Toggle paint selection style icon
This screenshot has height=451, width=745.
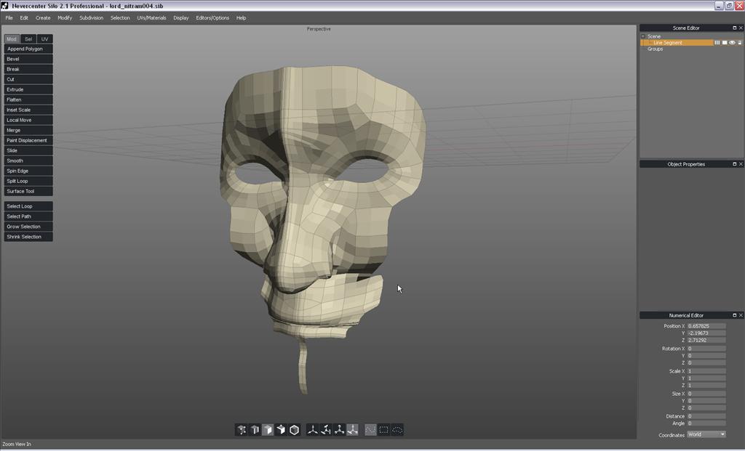[x=370, y=430]
